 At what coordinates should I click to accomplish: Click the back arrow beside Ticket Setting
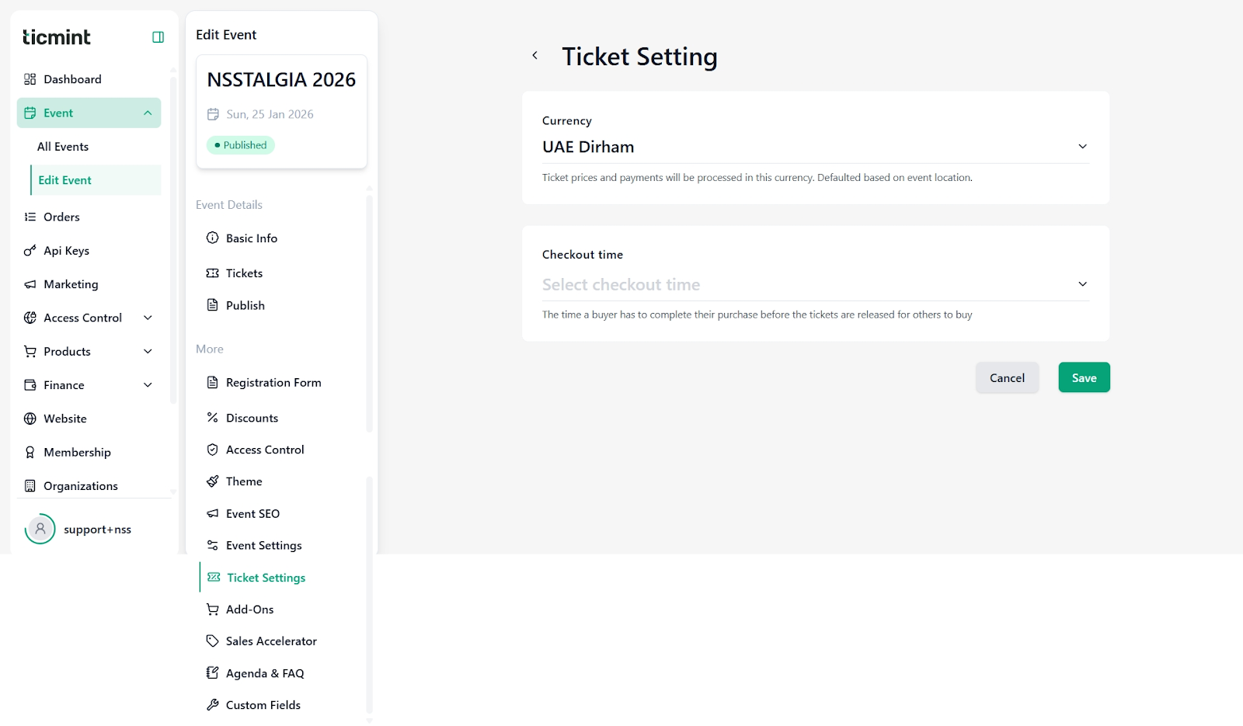[534, 55]
